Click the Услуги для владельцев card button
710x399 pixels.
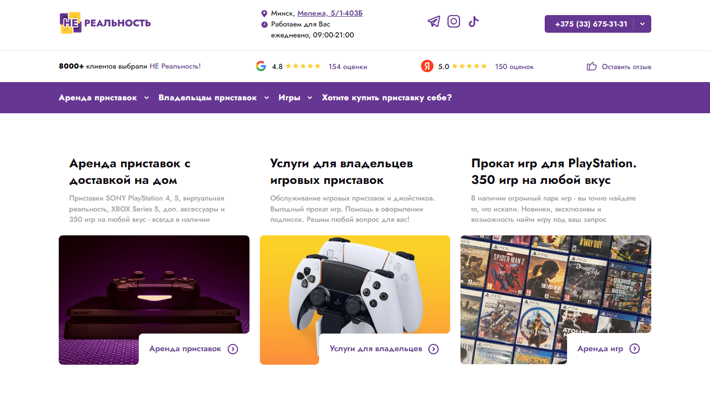pos(385,349)
